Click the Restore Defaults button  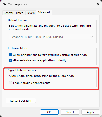click(x=21, y=101)
